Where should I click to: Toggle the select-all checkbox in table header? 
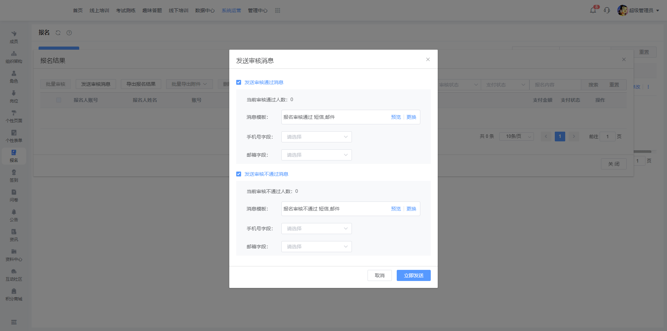59,100
